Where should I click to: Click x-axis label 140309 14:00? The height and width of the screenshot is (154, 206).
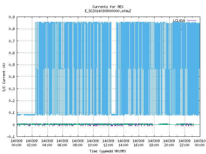coord(123,143)
